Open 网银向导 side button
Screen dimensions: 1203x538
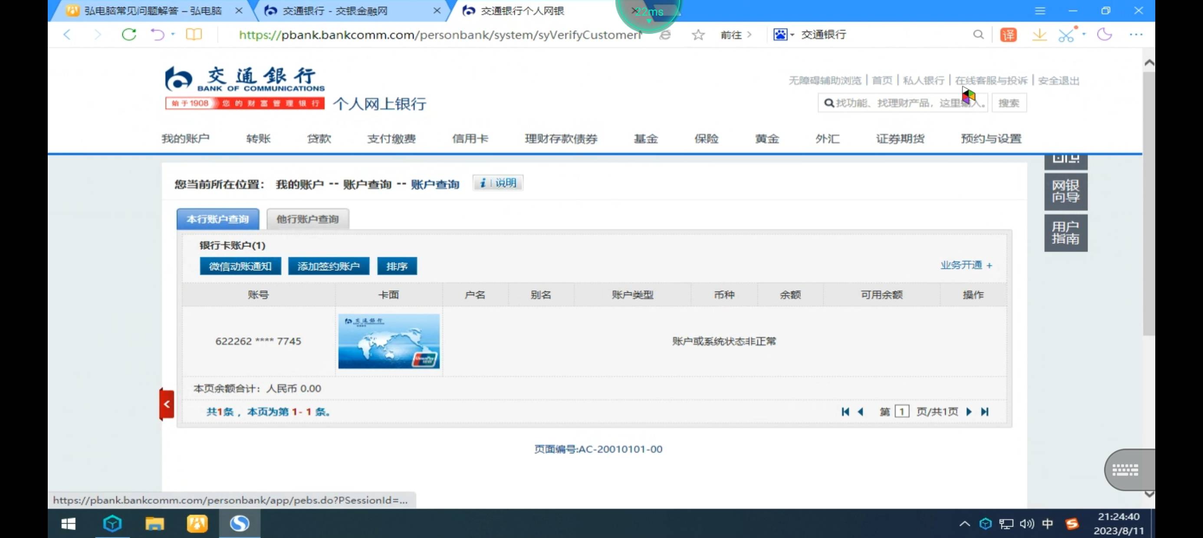point(1065,191)
